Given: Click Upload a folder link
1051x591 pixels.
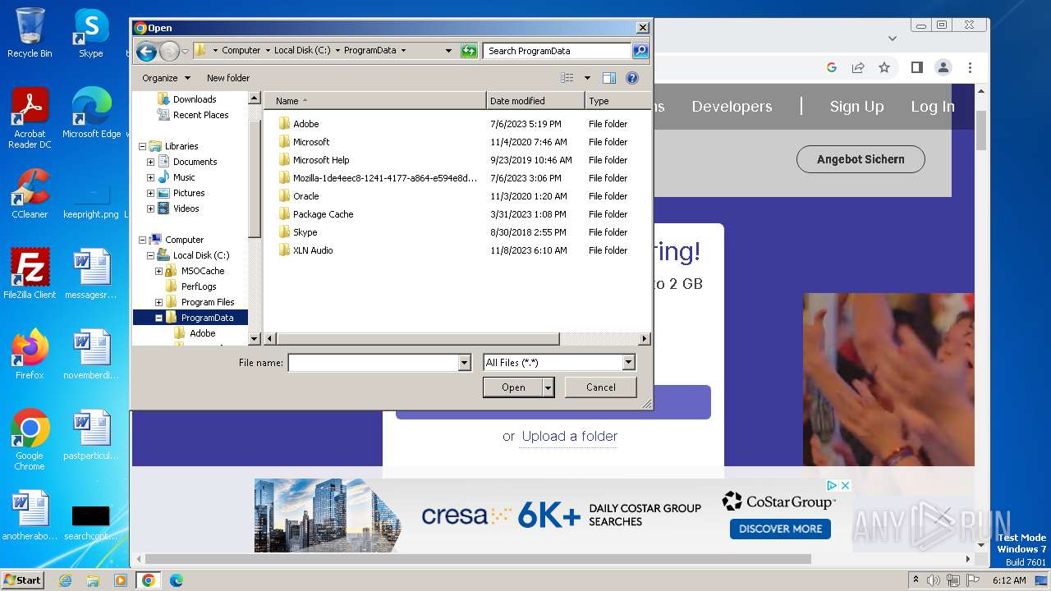Looking at the screenshot, I should pyautogui.click(x=570, y=437).
